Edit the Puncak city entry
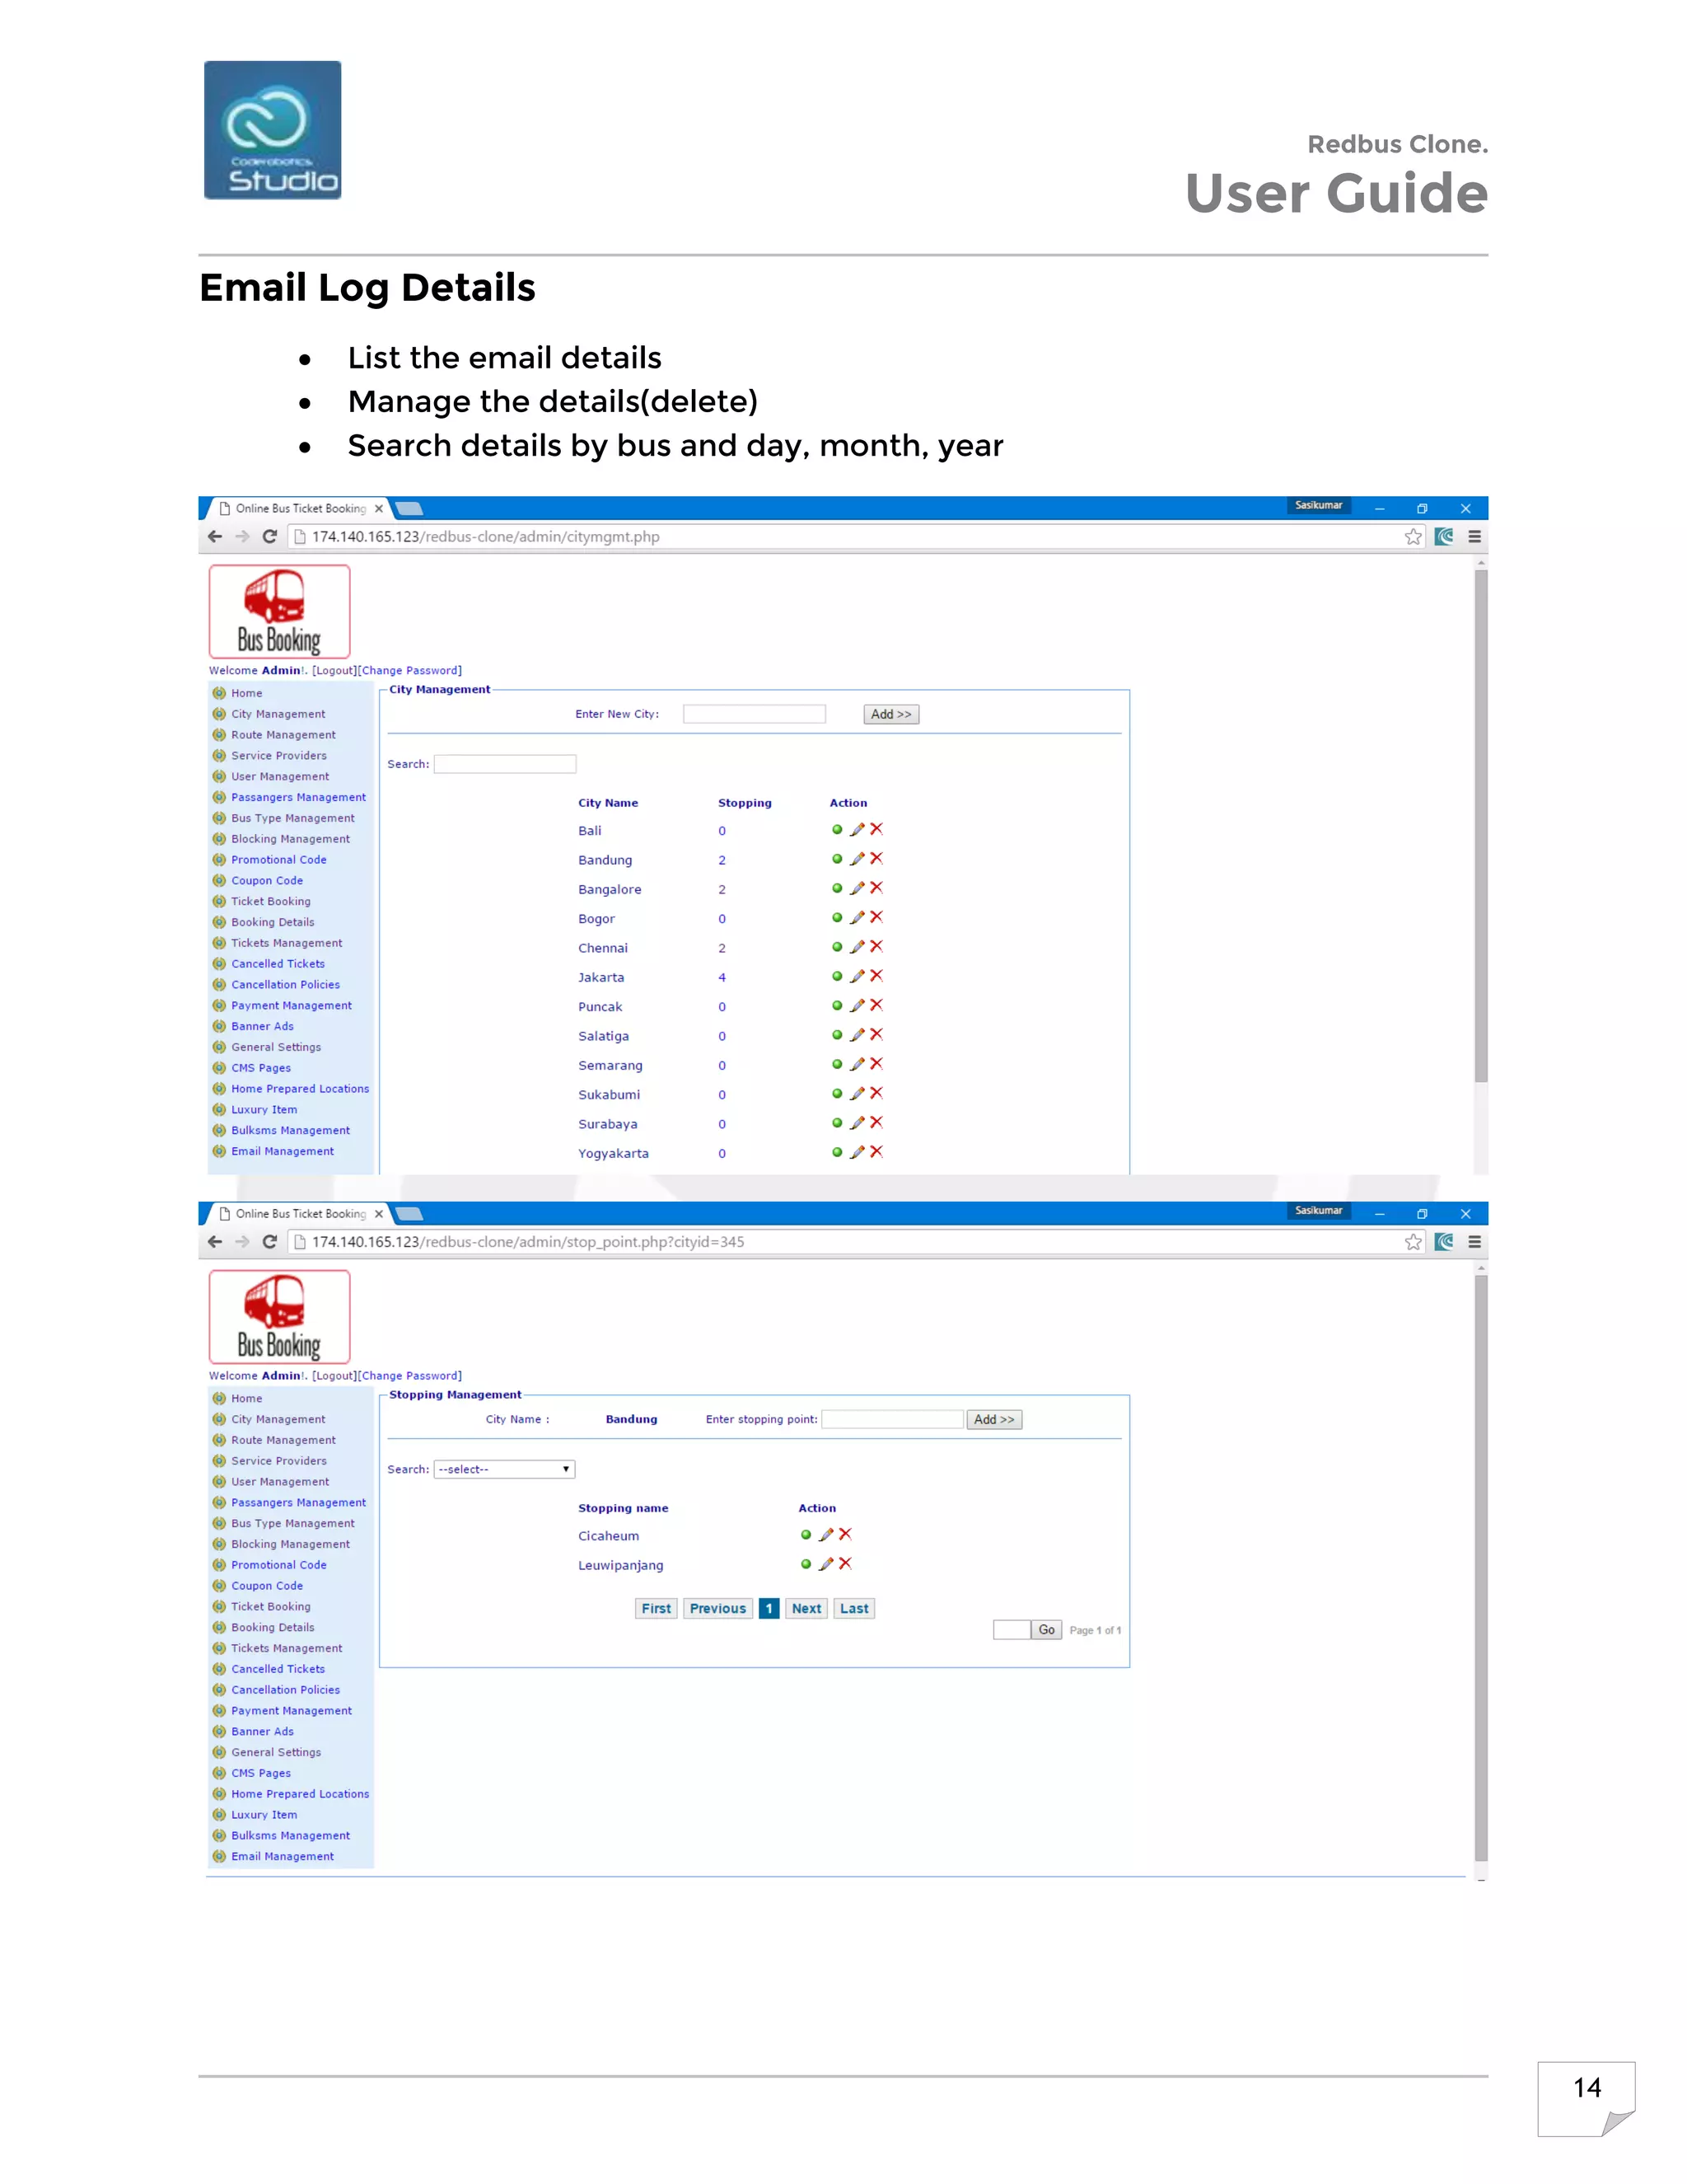This screenshot has height=2184, width=1687. pyautogui.click(x=857, y=1006)
